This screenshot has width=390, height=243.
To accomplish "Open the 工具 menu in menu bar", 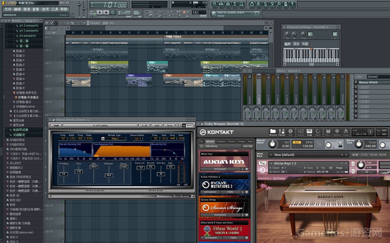I will click(55, 9).
